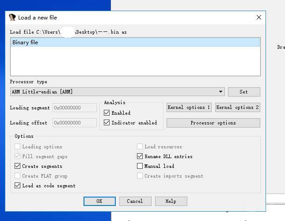Image resolution: width=285 pixels, height=221 pixels.
Task: Click the Load file path label text
Action: 68,32
